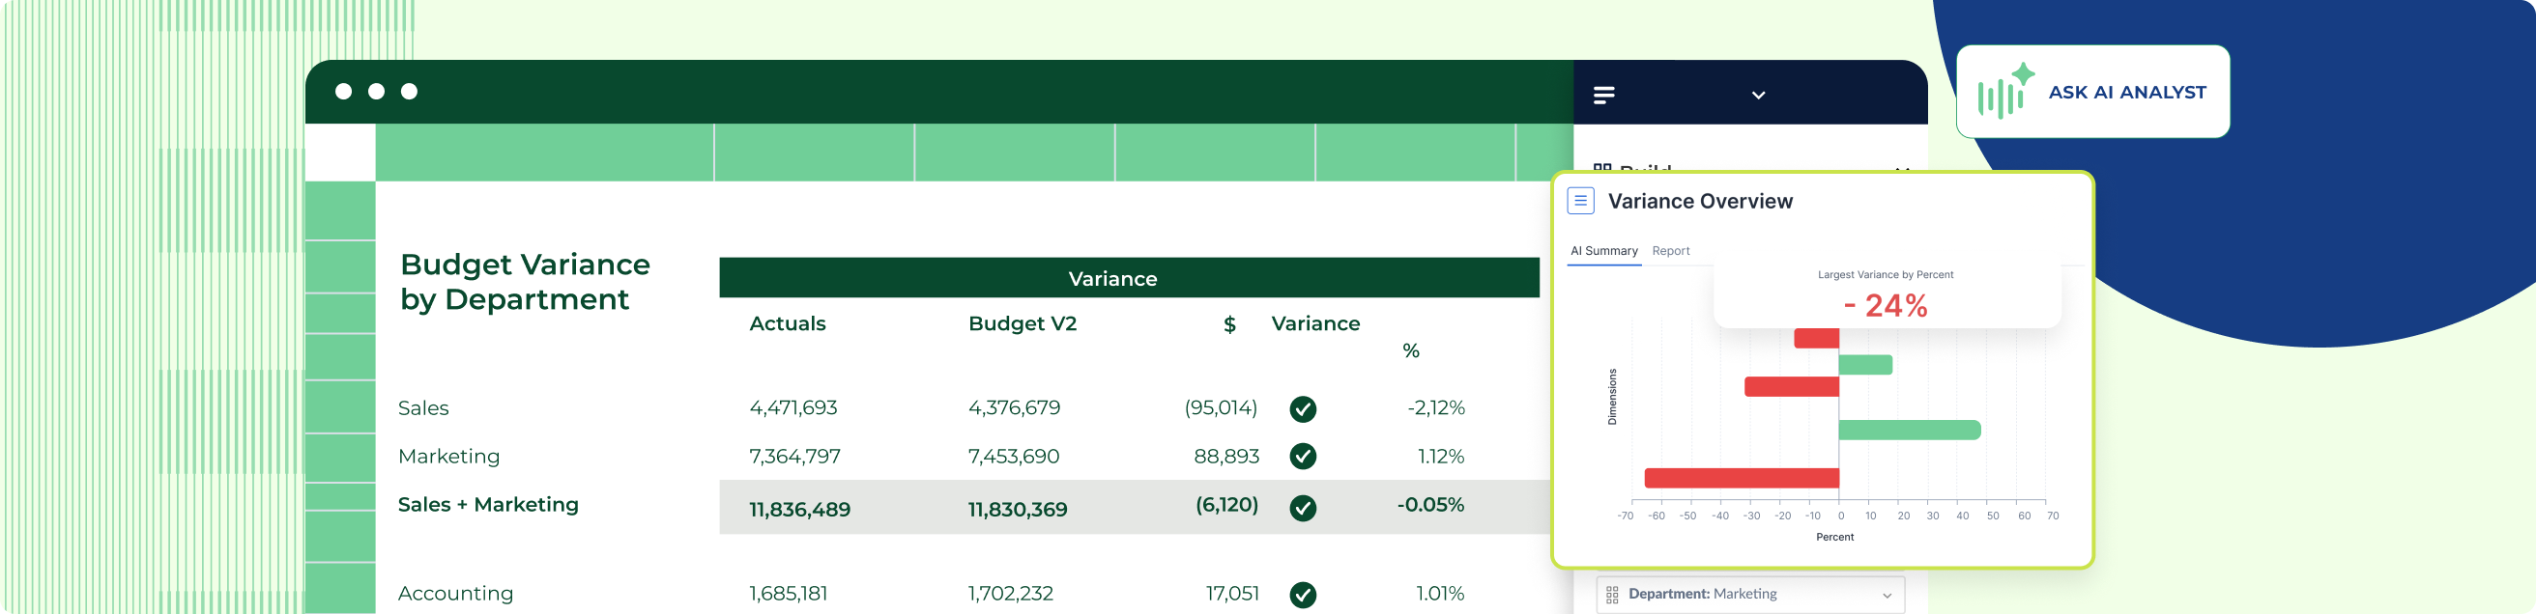Click the Accounting variance value 17,051

[x=1232, y=594]
